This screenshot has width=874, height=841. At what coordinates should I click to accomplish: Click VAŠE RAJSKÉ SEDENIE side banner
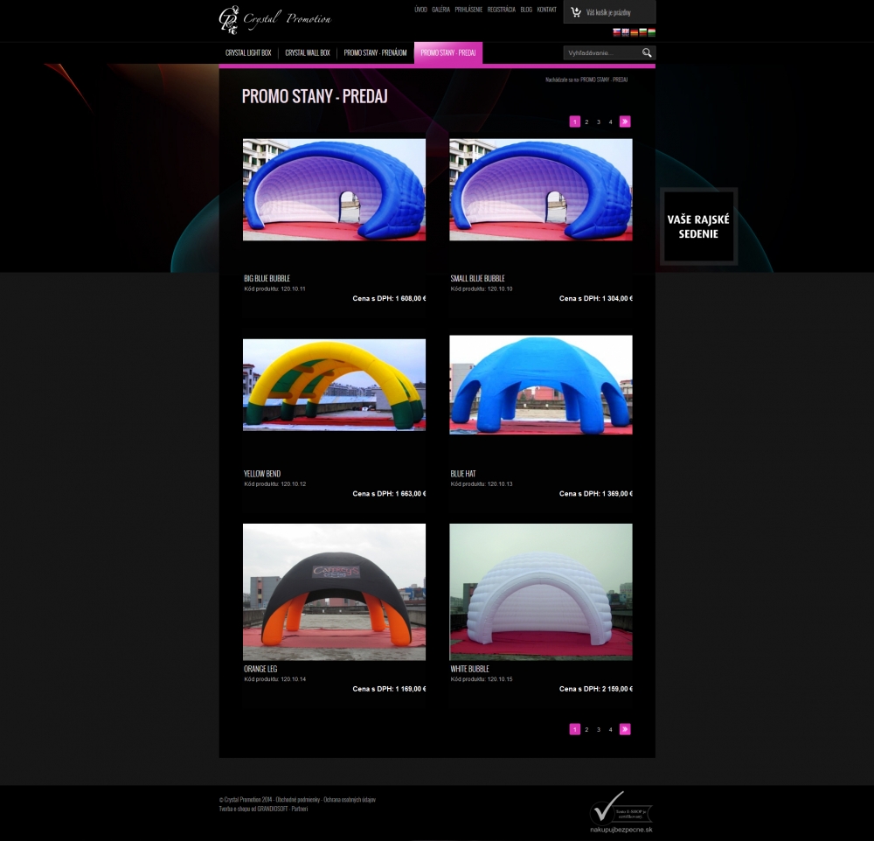tap(698, 226)
